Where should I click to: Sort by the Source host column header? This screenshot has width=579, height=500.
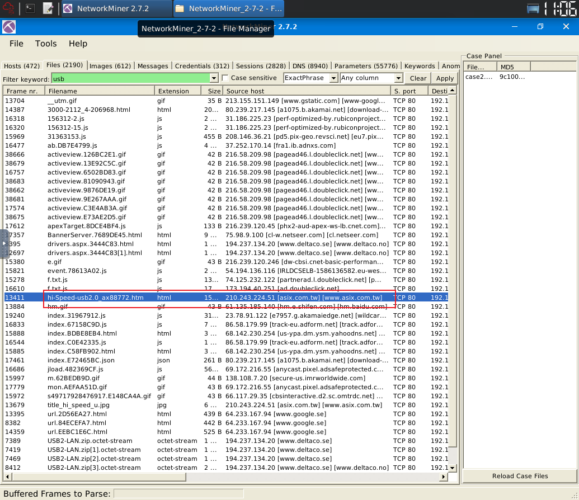click(307, 91)
